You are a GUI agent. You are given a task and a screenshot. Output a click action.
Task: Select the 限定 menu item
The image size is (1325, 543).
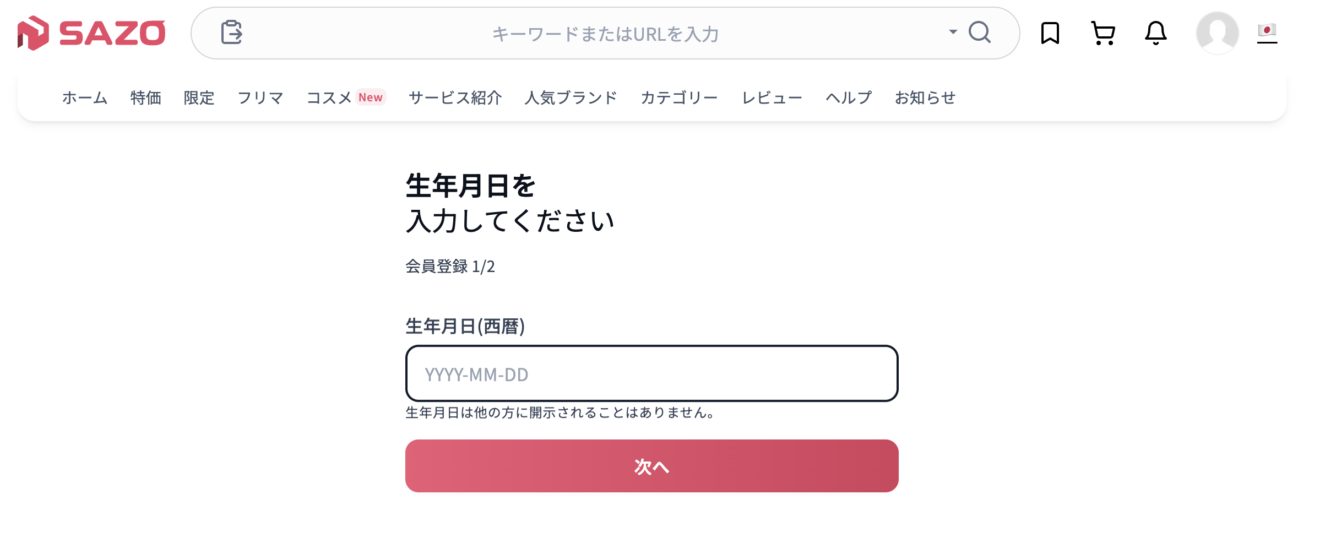[x=199, y=97]
